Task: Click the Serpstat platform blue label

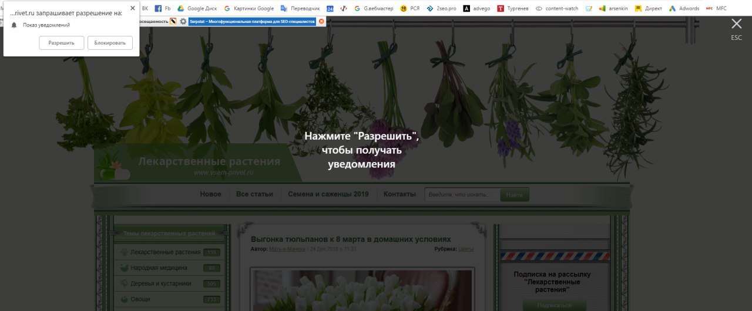Action: point(252,21)
